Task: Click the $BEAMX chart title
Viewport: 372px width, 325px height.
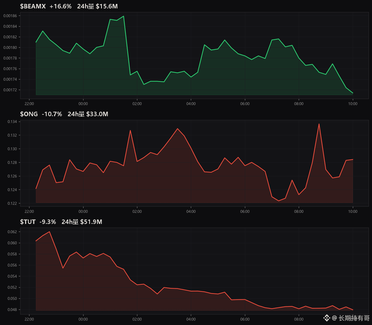Action: (33, 6)
